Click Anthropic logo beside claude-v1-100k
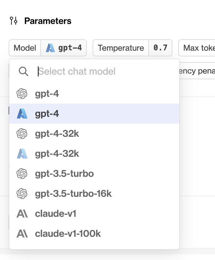The height and width of the screenshot is (260, 215). coord(22,234)
